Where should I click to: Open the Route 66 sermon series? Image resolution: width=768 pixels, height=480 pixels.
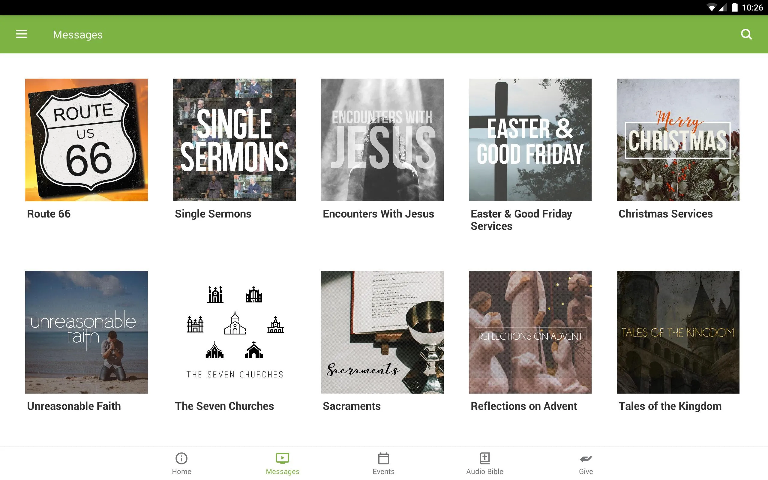tap(87, 140)
